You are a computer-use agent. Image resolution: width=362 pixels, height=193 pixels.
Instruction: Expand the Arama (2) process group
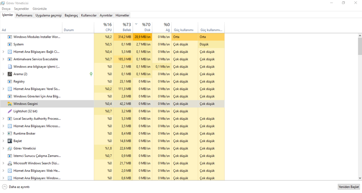pyautogui.click(x=3, y=74)
